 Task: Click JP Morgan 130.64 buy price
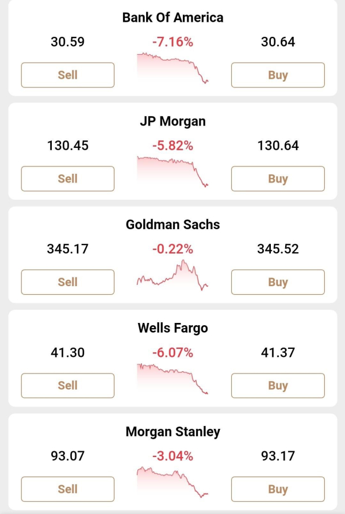click(278, 146)
